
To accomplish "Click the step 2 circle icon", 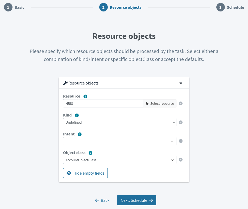I will pyautogui.click(x=103, y=7).
